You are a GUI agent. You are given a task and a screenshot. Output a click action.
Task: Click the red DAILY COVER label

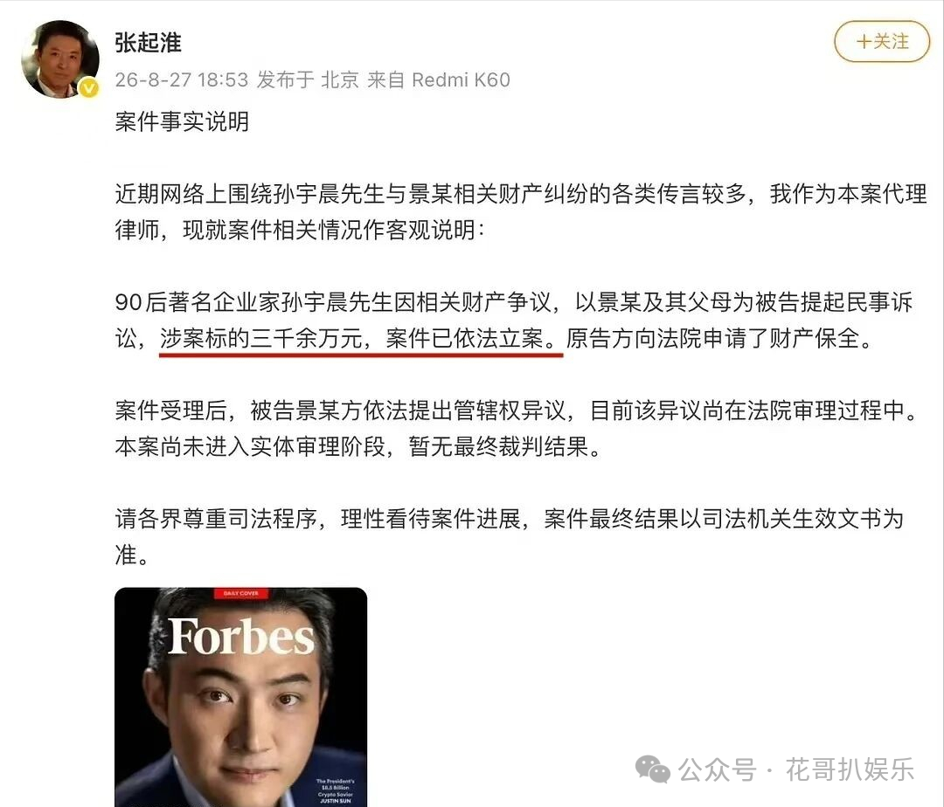(241, 594)
